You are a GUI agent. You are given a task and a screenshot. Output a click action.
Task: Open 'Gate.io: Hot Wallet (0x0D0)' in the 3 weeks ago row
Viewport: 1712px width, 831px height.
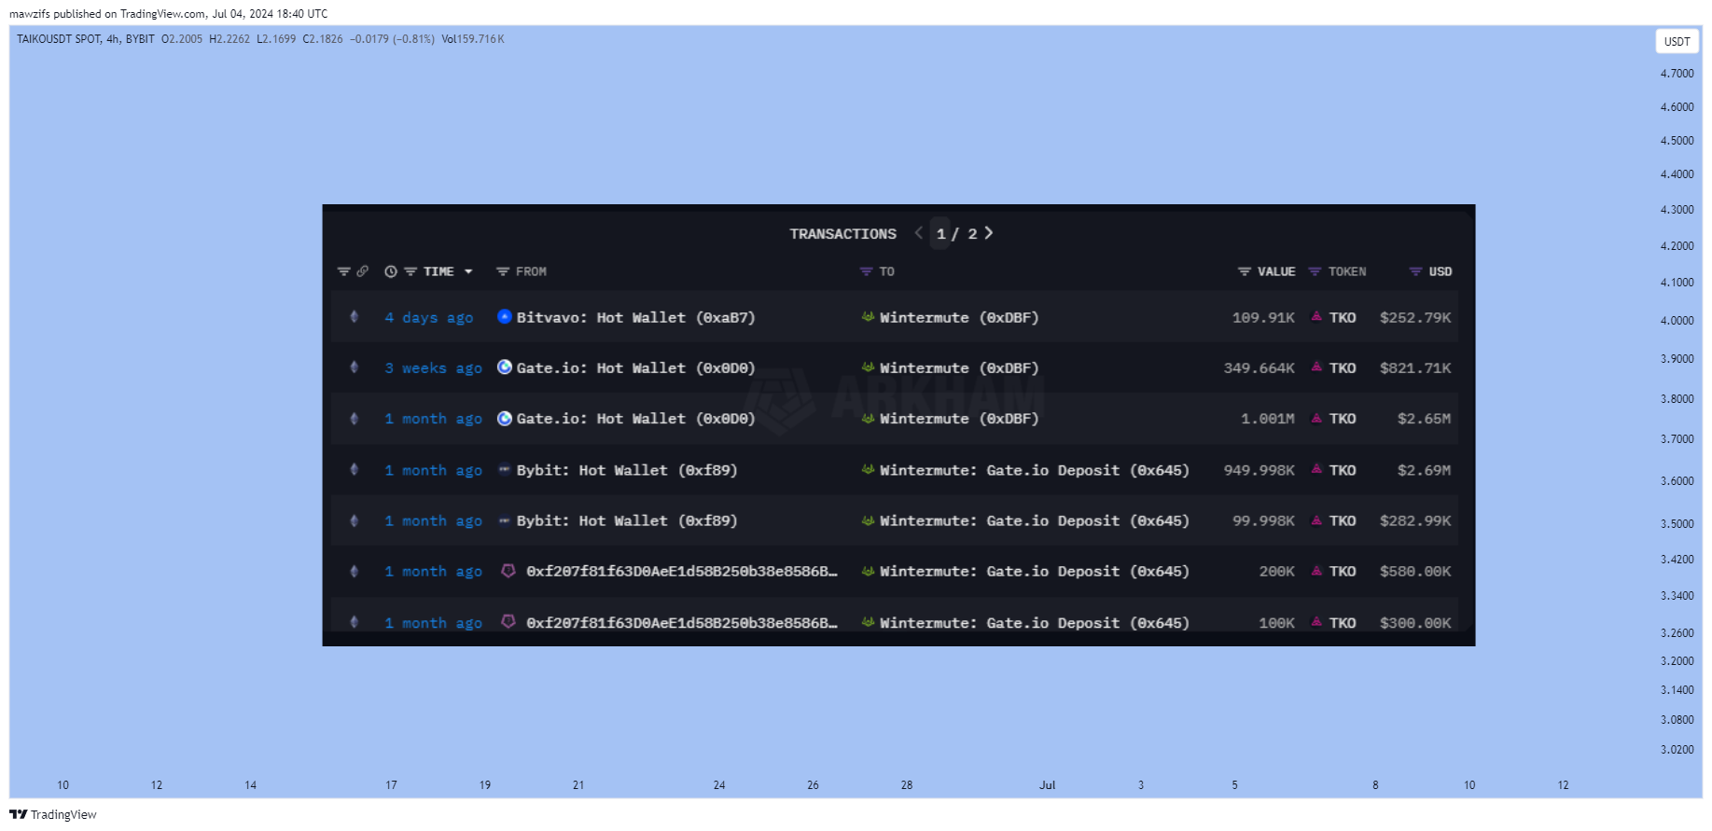(x=636, y=368)
